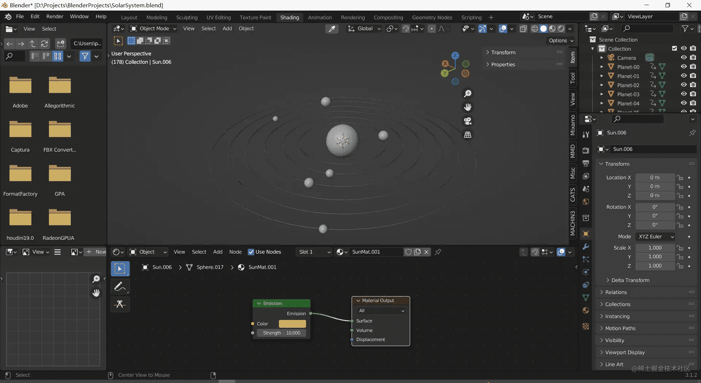Toggle the Collection exclude checkbox in the outliner
Screen dimensions: 701x383
pyautogui.click(x=674, y=48)
